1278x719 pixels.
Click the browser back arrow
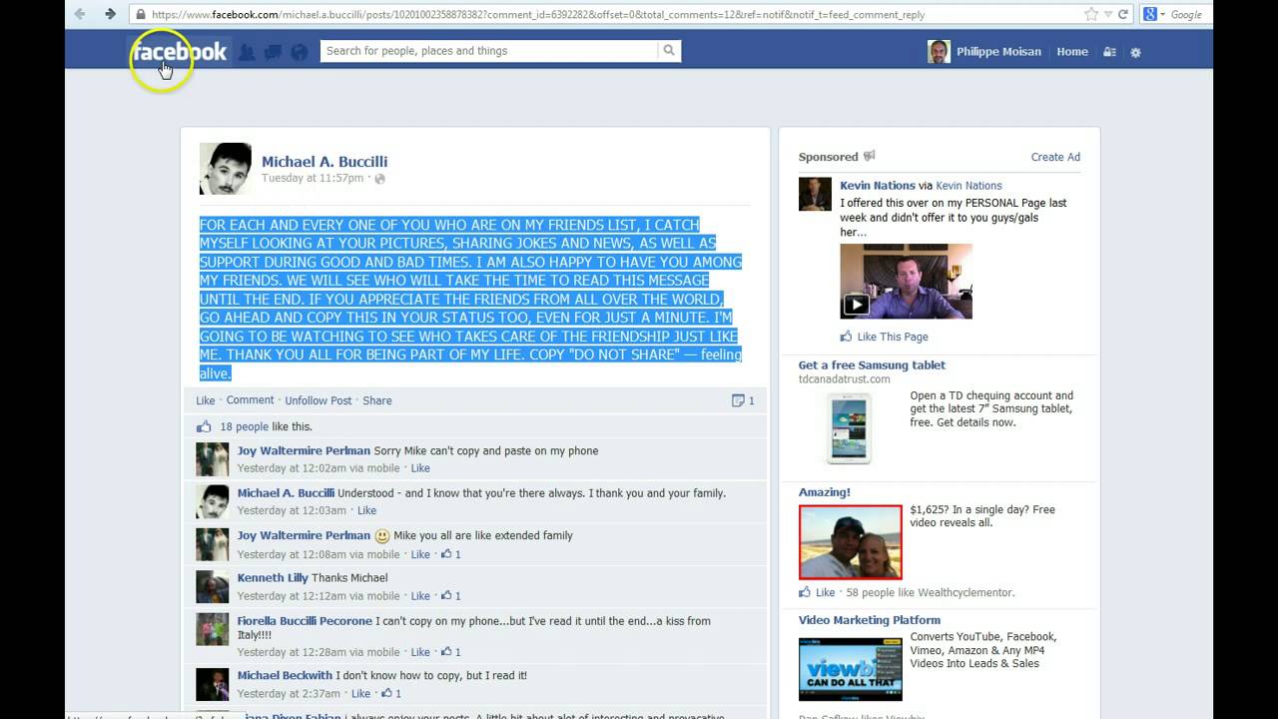(80, 14)
